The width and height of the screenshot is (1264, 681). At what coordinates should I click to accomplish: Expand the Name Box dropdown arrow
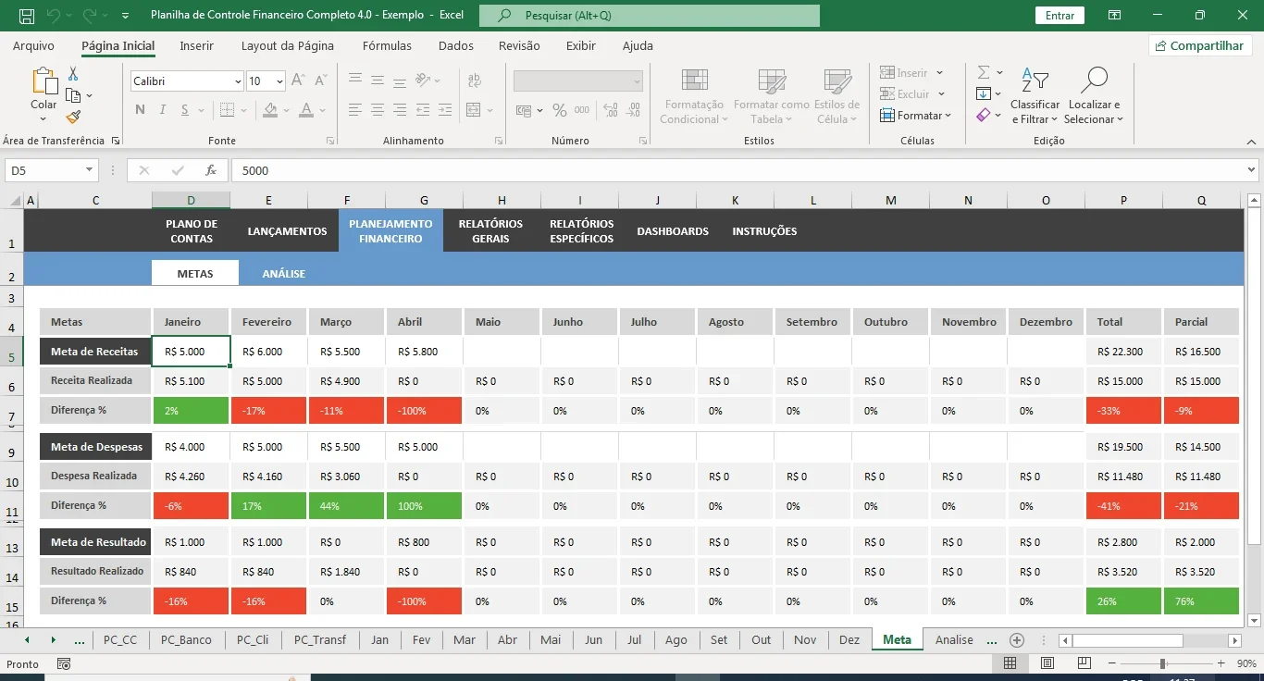click(x=90, y=170)
